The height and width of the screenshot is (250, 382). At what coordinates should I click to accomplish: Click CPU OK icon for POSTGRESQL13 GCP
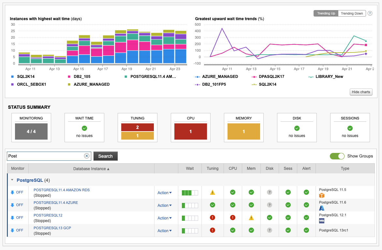point(233,230)
